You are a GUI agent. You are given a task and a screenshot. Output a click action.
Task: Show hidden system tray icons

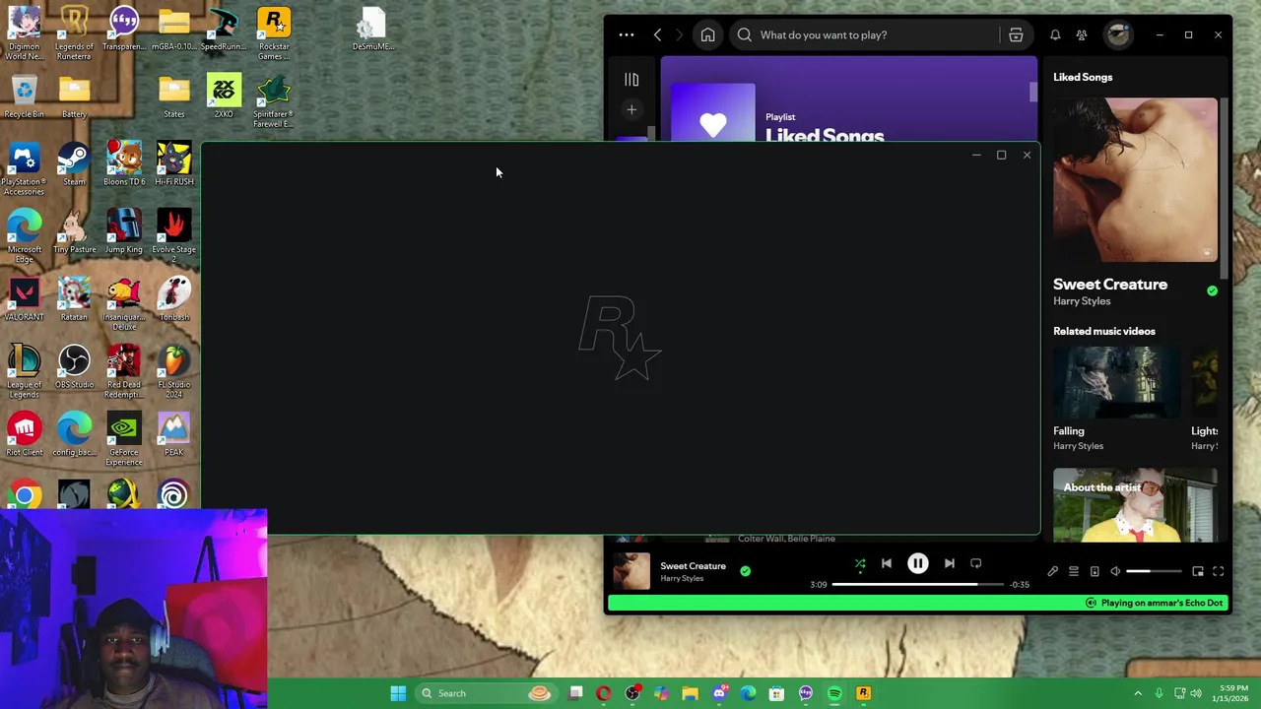(1138, 693)
